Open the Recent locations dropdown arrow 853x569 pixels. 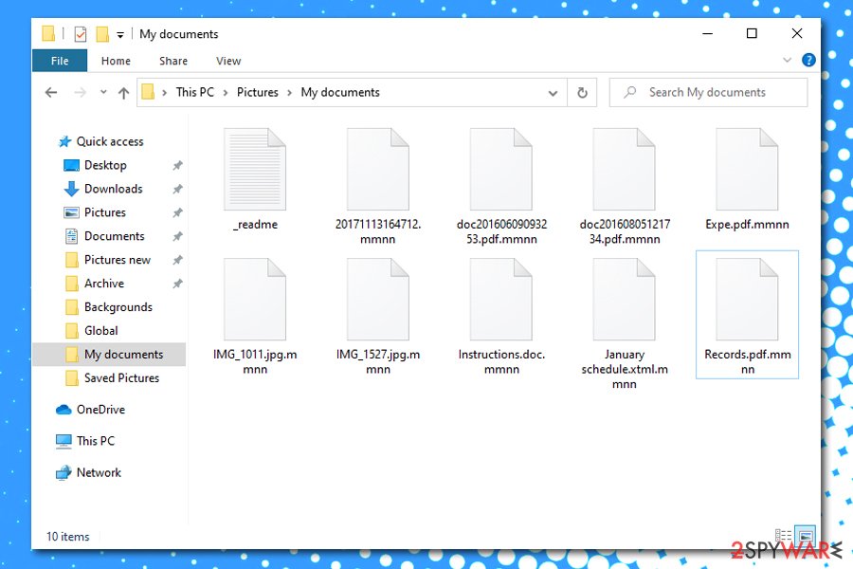click(103, 92)
